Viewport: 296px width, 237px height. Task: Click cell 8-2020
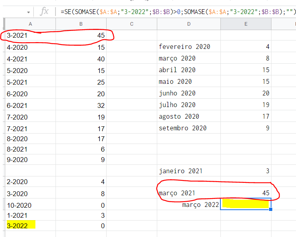30,139
